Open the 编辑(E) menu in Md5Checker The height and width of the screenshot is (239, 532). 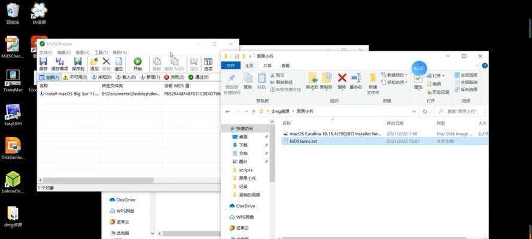tap(64, 53)
